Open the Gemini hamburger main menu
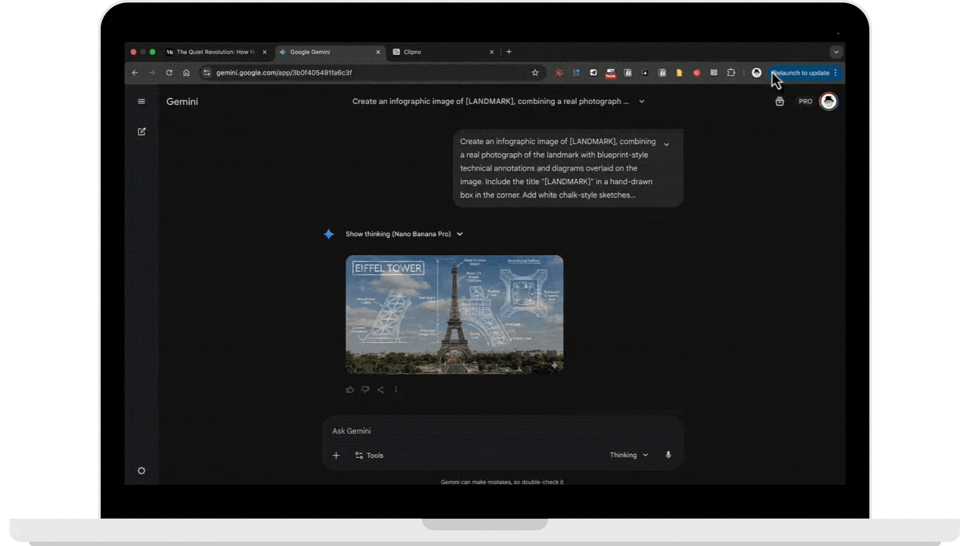Image resolution: width=970 pixels, height=546 pixels. (x=141, y=102)
